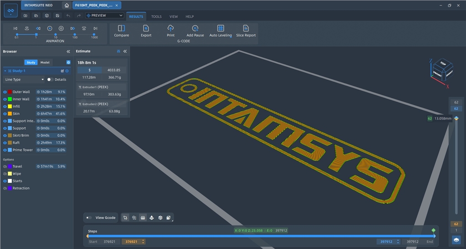The width and height of the screenshot is (466, 249).
Task: Click the Export G-code icon
Action: tap(146, 29)
